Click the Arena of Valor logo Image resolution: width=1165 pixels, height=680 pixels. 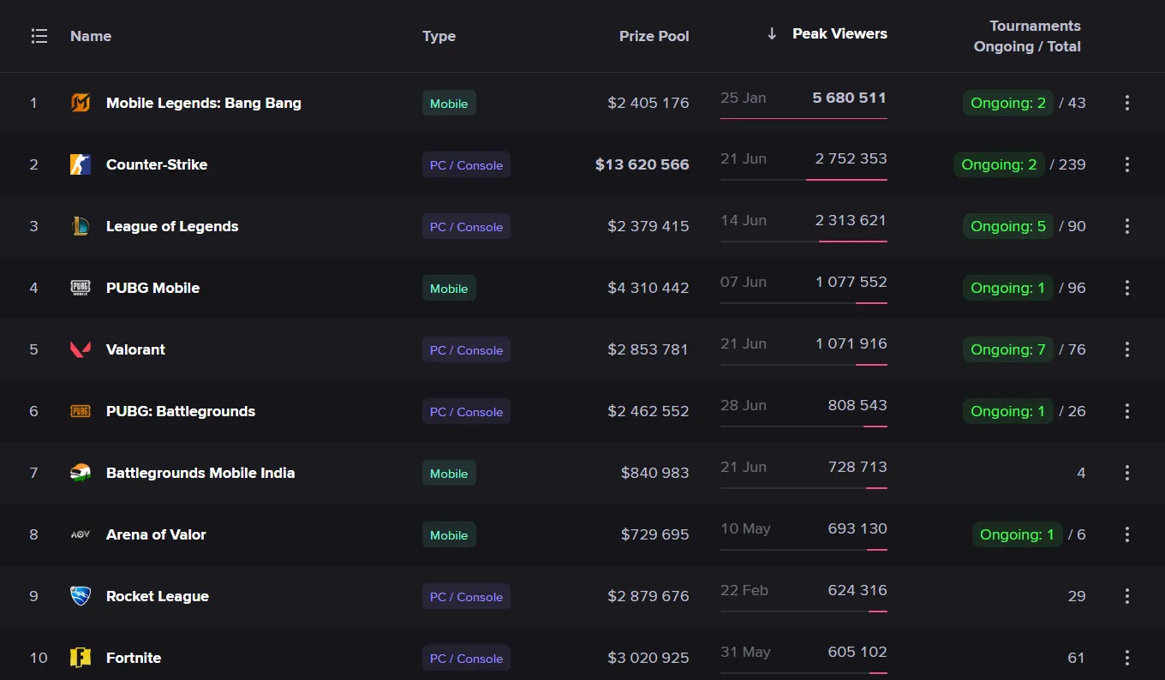coord(81,534)
